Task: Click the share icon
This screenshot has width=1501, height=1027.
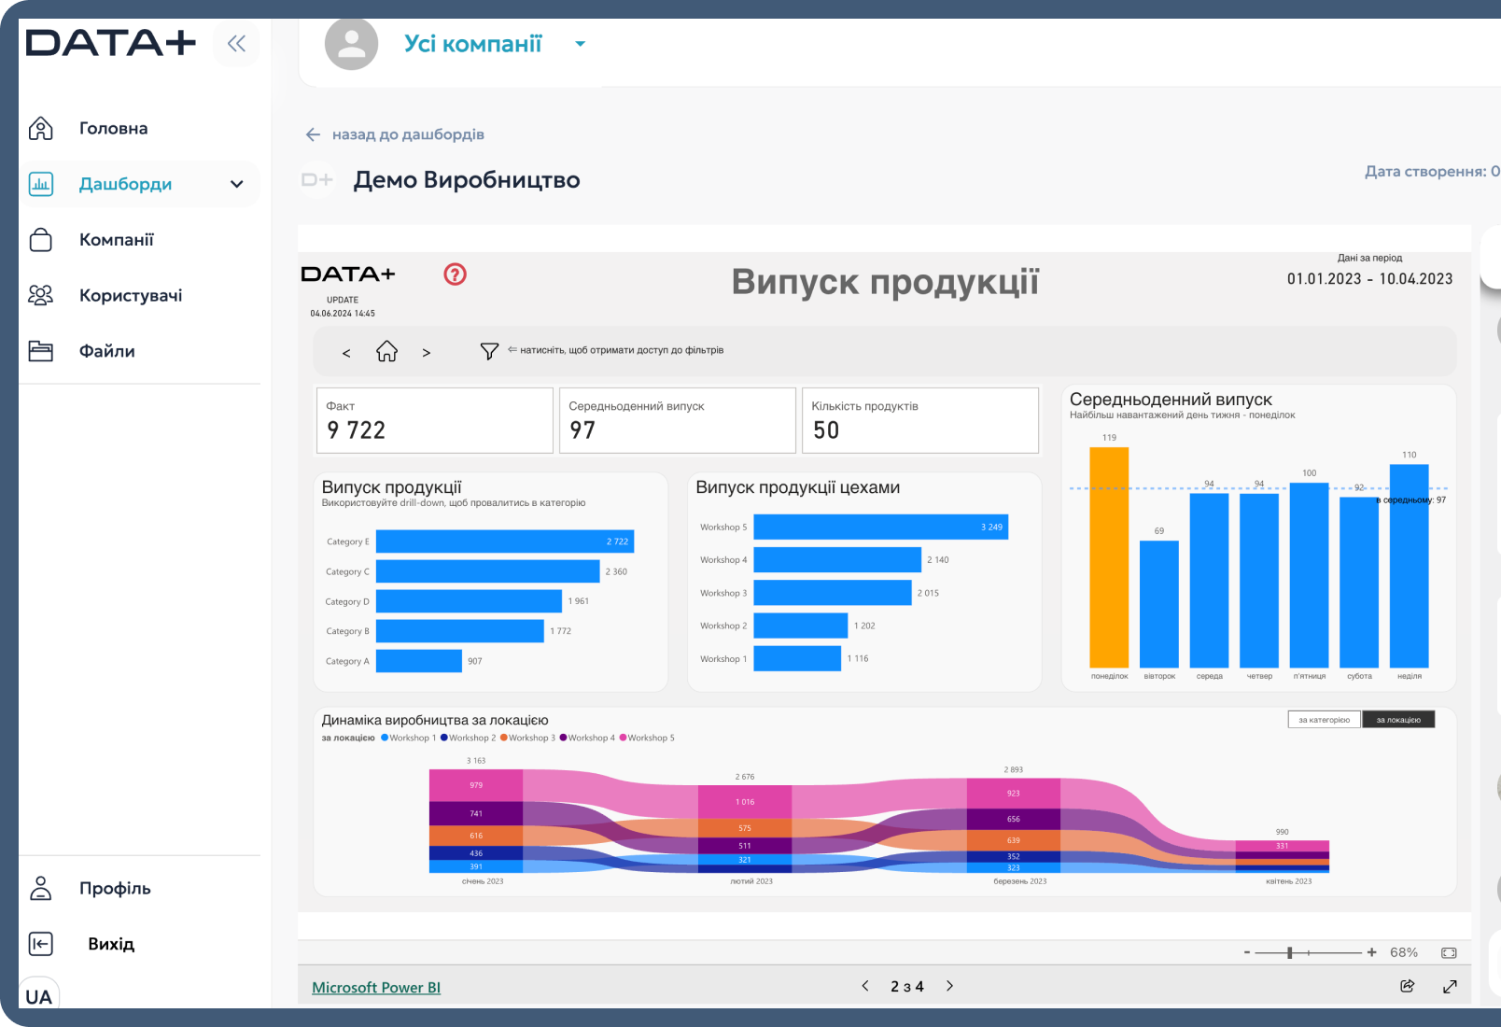Action: point(1408,986)
